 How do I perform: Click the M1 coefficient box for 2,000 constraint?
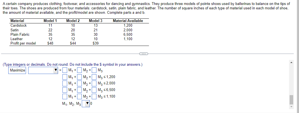point(65,83)
